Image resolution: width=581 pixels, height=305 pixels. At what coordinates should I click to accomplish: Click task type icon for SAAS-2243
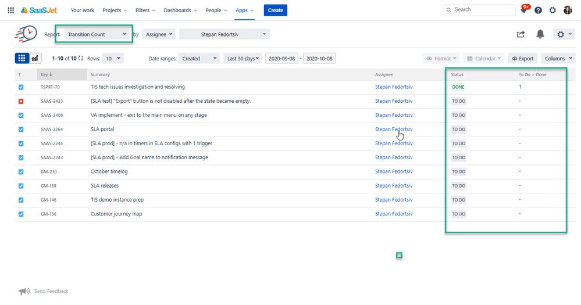[21, 157]
